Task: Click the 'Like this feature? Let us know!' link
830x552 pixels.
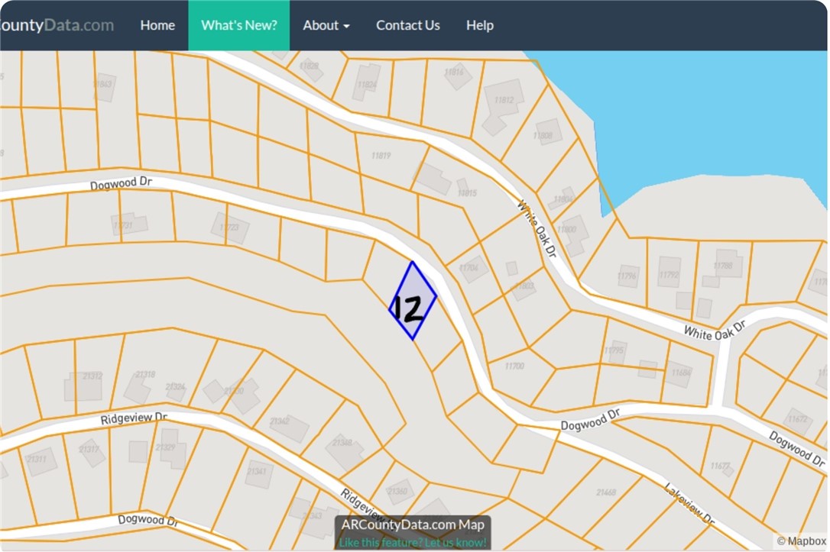Action: [x=413, y=542]
